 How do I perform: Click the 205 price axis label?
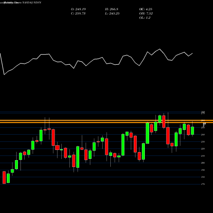coord(203,163)
